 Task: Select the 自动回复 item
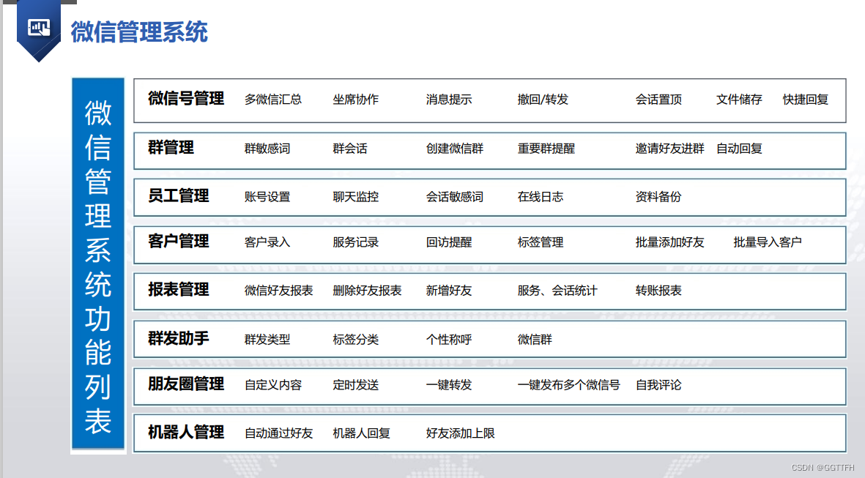[x=739, y=149]
